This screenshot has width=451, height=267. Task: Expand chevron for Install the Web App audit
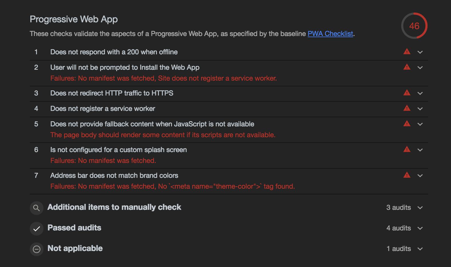point(420,67)
